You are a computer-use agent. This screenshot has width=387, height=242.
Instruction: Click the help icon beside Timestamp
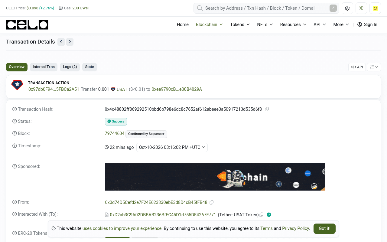pos(15,146)
